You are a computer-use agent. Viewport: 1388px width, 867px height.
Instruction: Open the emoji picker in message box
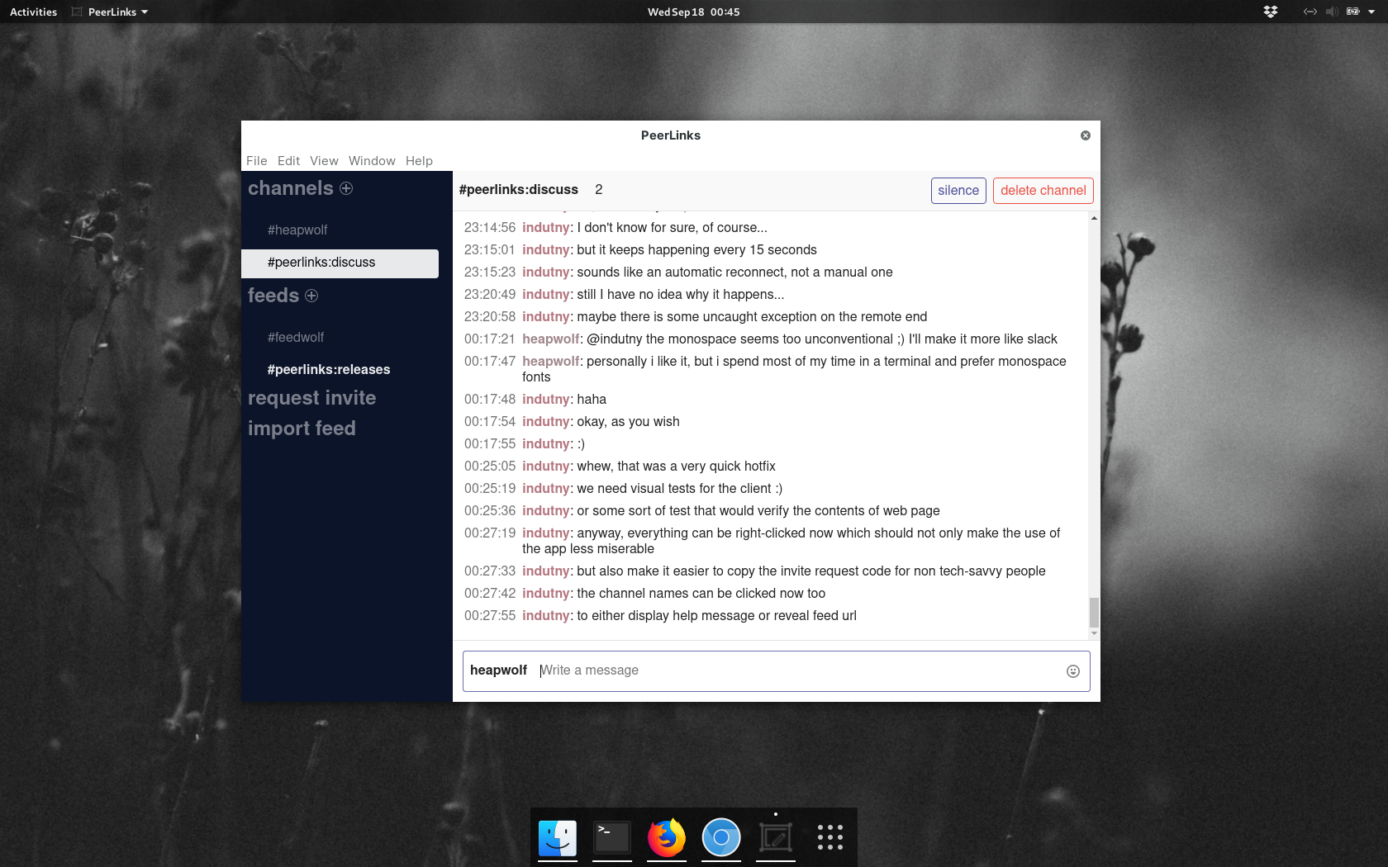pyautogui.click(x=1073, y=671)
